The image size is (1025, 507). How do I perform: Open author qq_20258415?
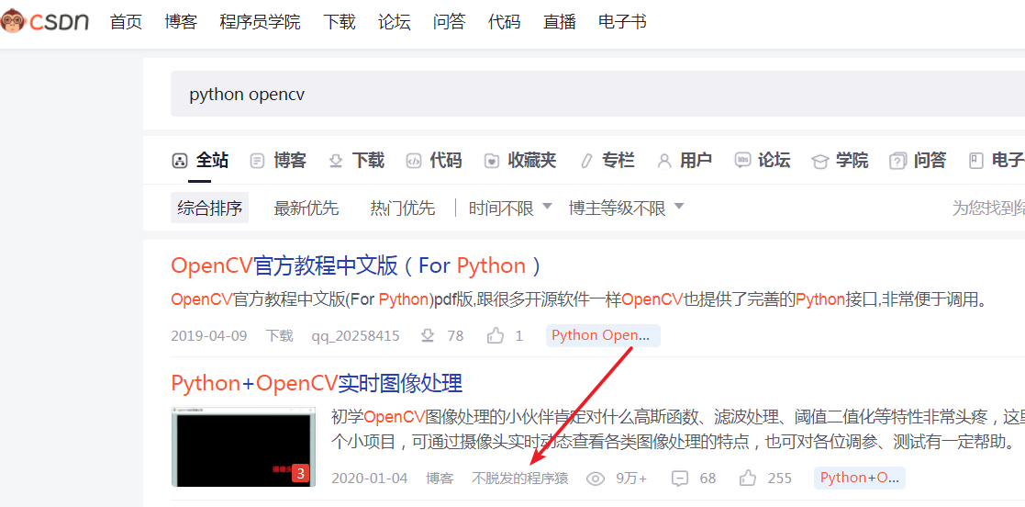(x=355, y=336)
